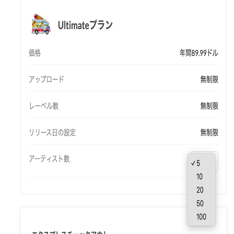Click the ice cream truck plan icon
Viewport: 234px width, 234px height.
(x=41, y=24)
